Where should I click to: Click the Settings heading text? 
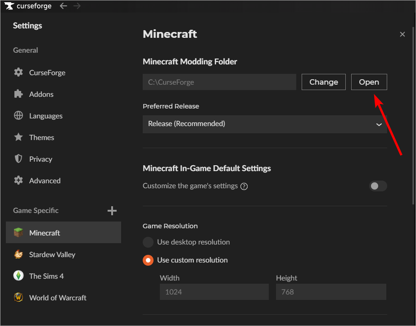pyautogui.click(x=27, y=26)
